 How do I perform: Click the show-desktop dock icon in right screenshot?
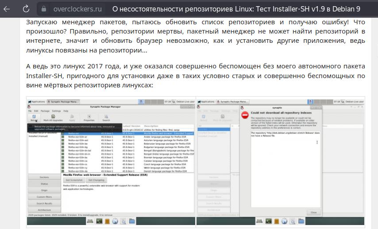[x=259, y=221]
